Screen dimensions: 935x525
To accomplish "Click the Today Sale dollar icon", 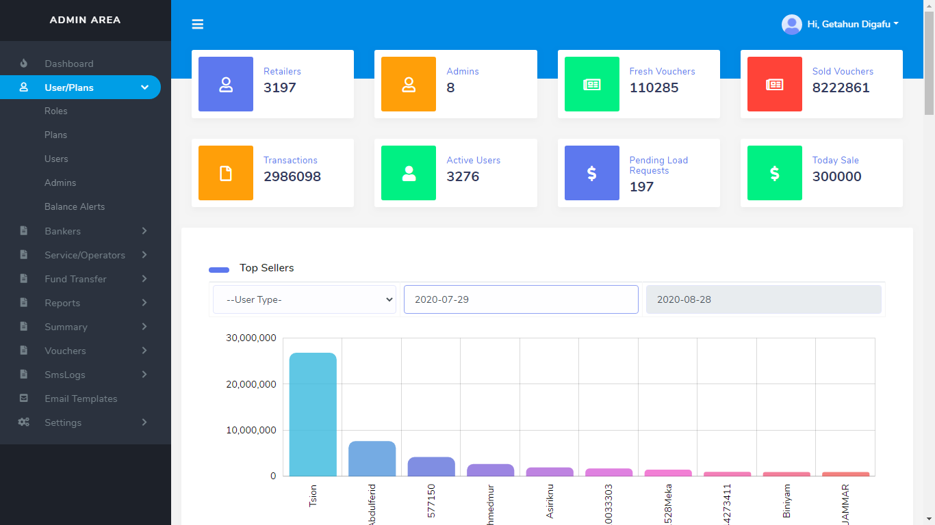I will tap(774, 173).
